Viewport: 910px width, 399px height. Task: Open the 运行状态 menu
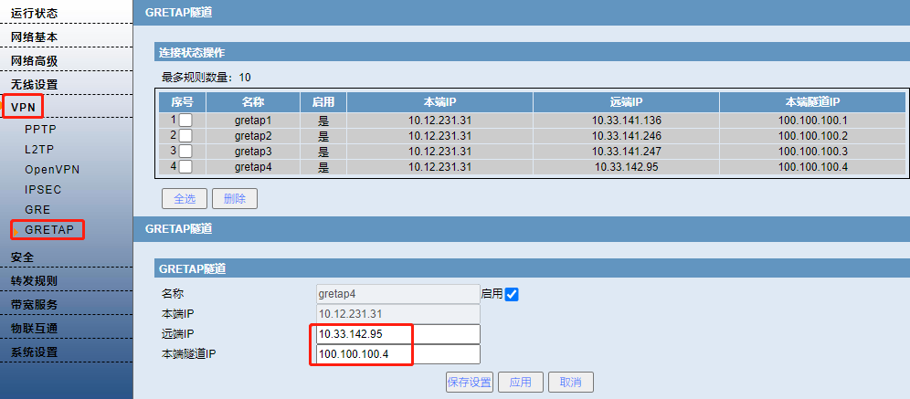(34, 13)
